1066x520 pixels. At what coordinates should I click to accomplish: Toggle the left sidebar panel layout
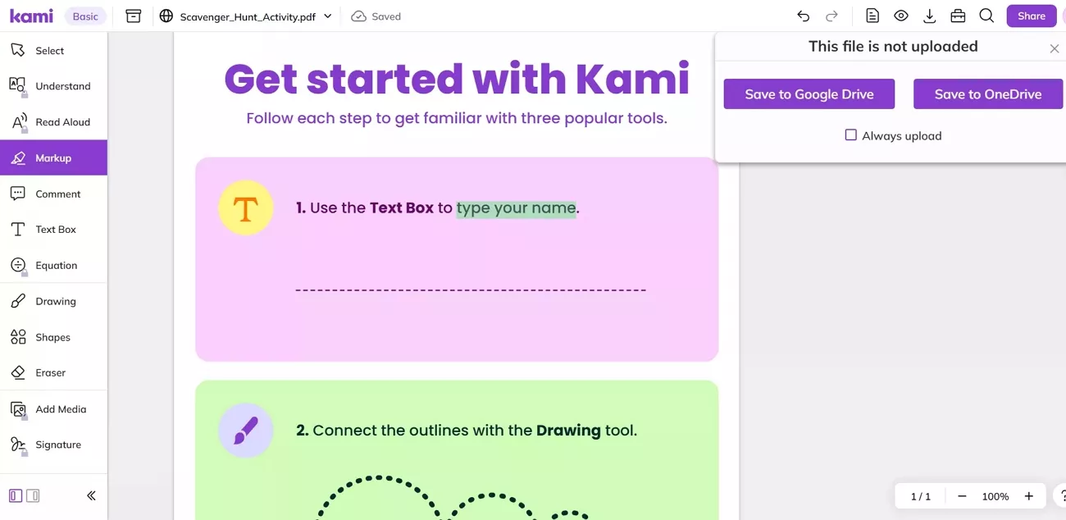(x=16, y=495)
